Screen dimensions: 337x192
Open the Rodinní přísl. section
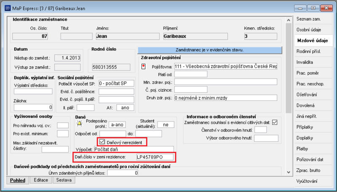(x=313, y=51)
